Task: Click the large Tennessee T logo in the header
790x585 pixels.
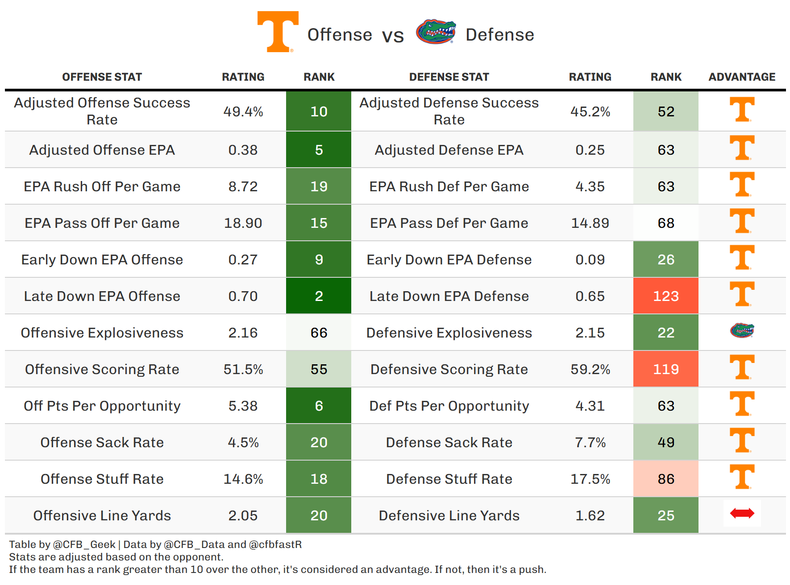Action: (x=278, y=32)
